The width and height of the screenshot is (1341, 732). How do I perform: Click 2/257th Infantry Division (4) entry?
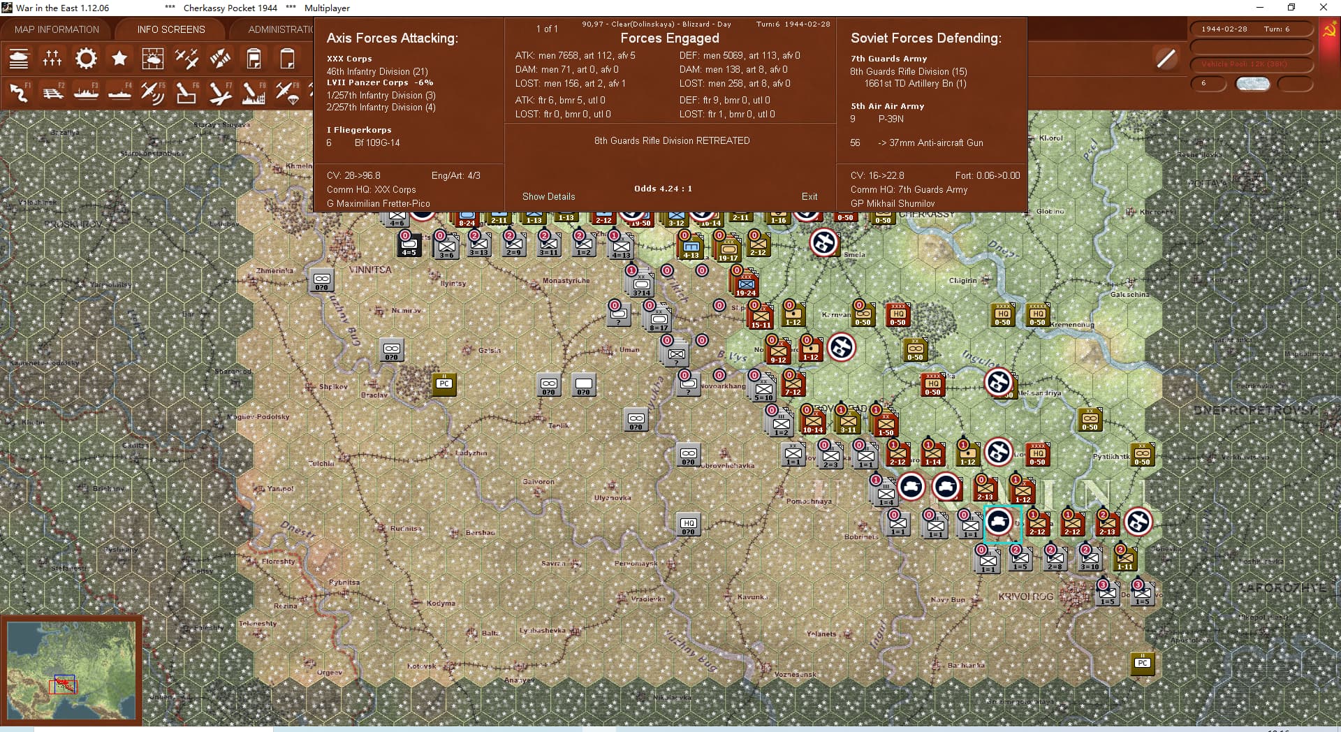coord(381,107)
